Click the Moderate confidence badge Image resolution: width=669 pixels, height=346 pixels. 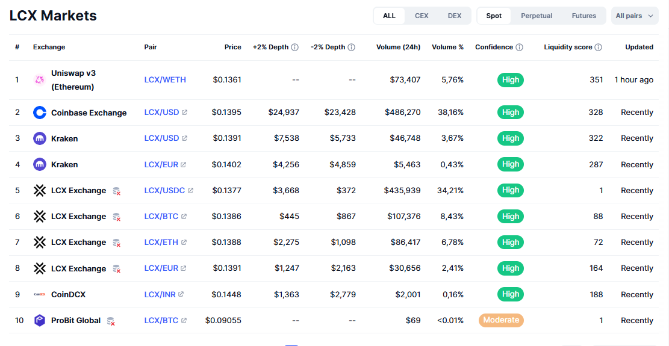coord(501,320)
